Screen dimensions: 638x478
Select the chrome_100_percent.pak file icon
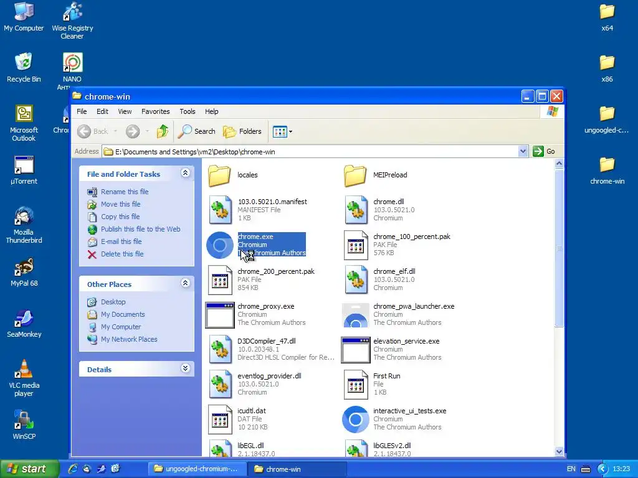click(356, 245)
